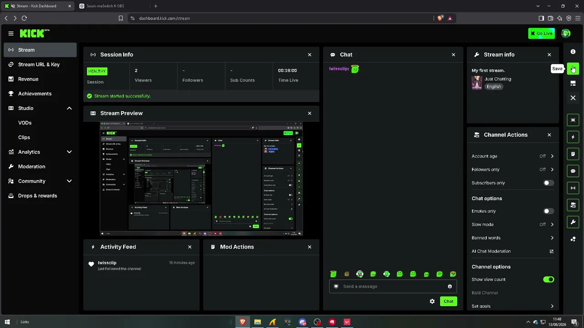Open the Windows Start menu
This screenshot has height=328, width=584.
pyautogui.click(x=7, y=322)
